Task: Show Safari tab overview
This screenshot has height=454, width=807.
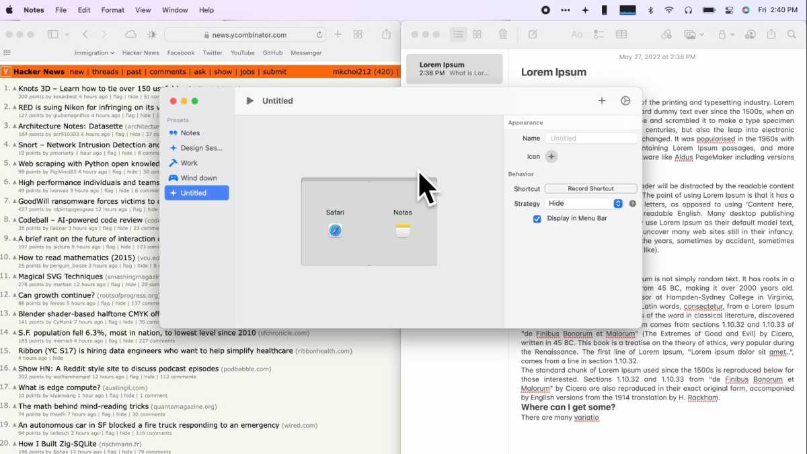Action: [358, 34]
